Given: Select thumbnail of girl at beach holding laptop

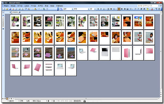Looking at the screenshot, I should (149, 37).
